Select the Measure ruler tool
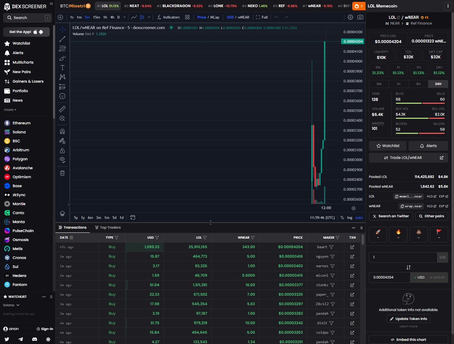The height and width of the screenshot is (344, 454). pos(62,108)
